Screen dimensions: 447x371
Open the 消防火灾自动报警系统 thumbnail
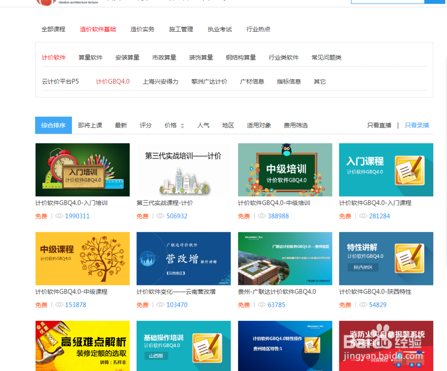(386, 346)
